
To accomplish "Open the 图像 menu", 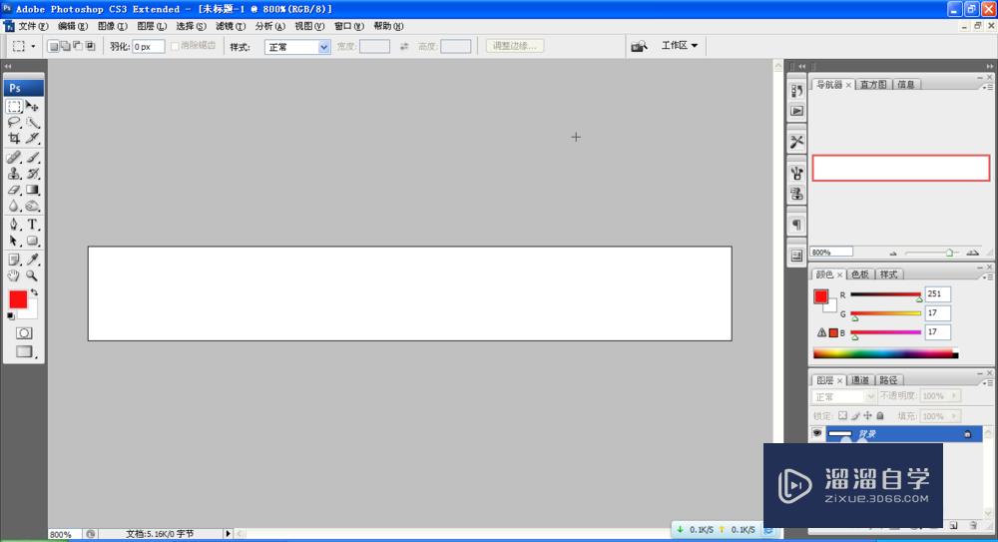I will [x=112, y=26].
